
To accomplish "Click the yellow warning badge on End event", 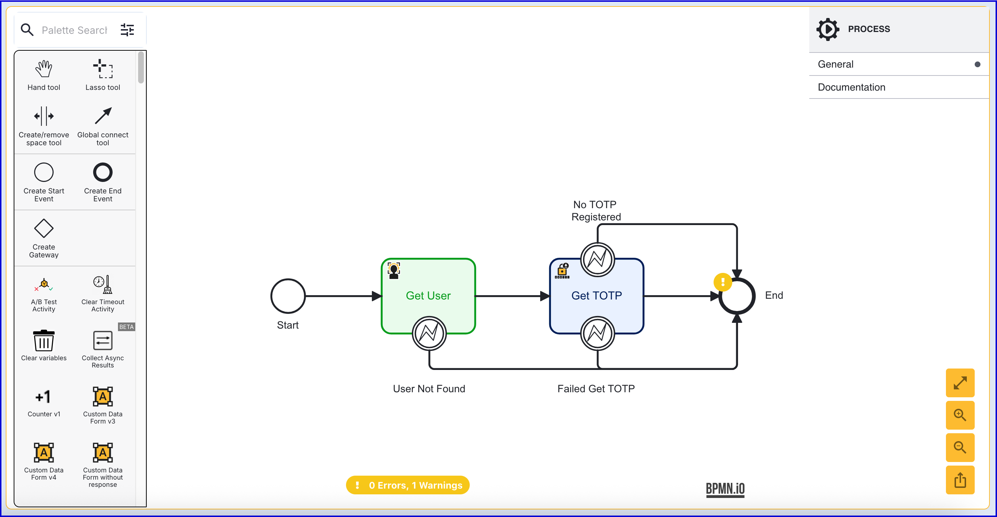I will tap(722, 282).
